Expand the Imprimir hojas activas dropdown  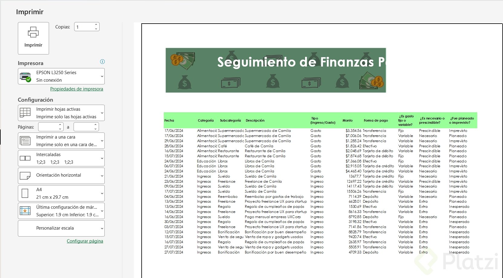pos(61,113)
